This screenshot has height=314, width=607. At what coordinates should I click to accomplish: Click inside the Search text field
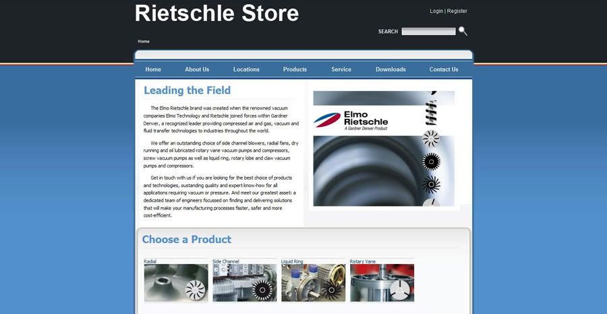428,31
